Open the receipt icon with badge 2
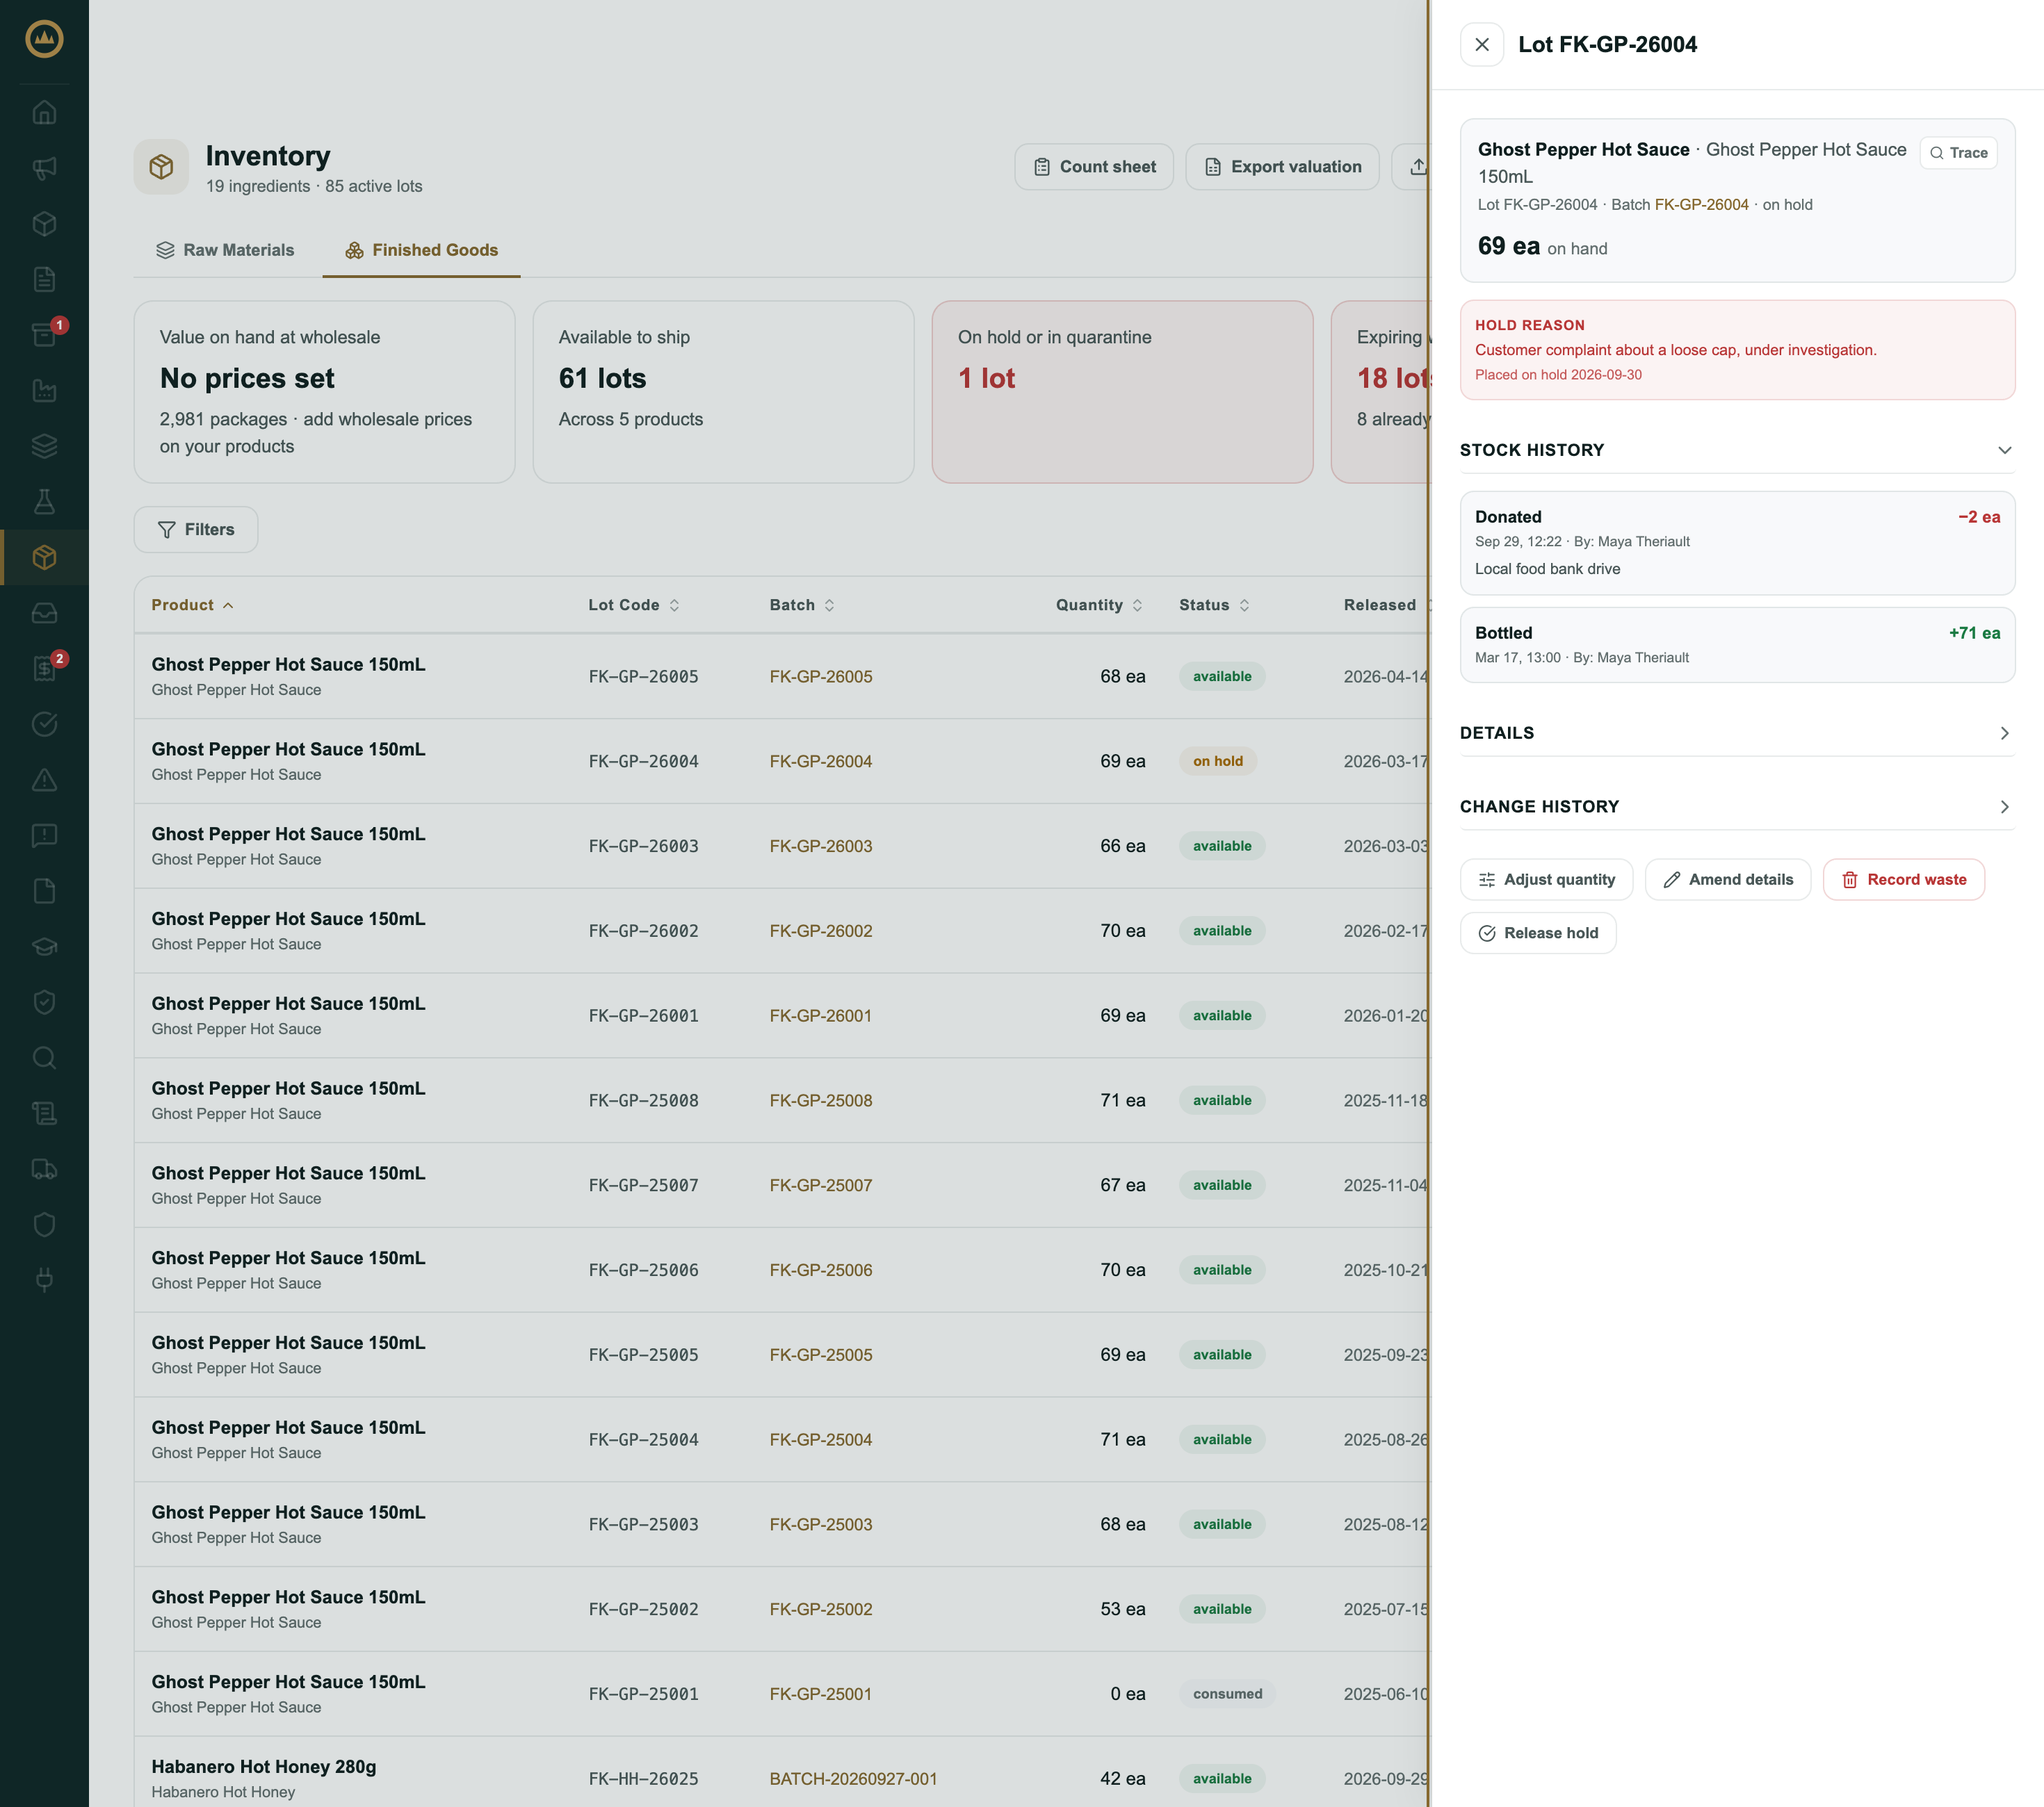The image size is (2044, 1807). coord(44,669)
